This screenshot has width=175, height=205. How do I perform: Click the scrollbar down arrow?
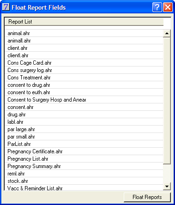point(167,187)
